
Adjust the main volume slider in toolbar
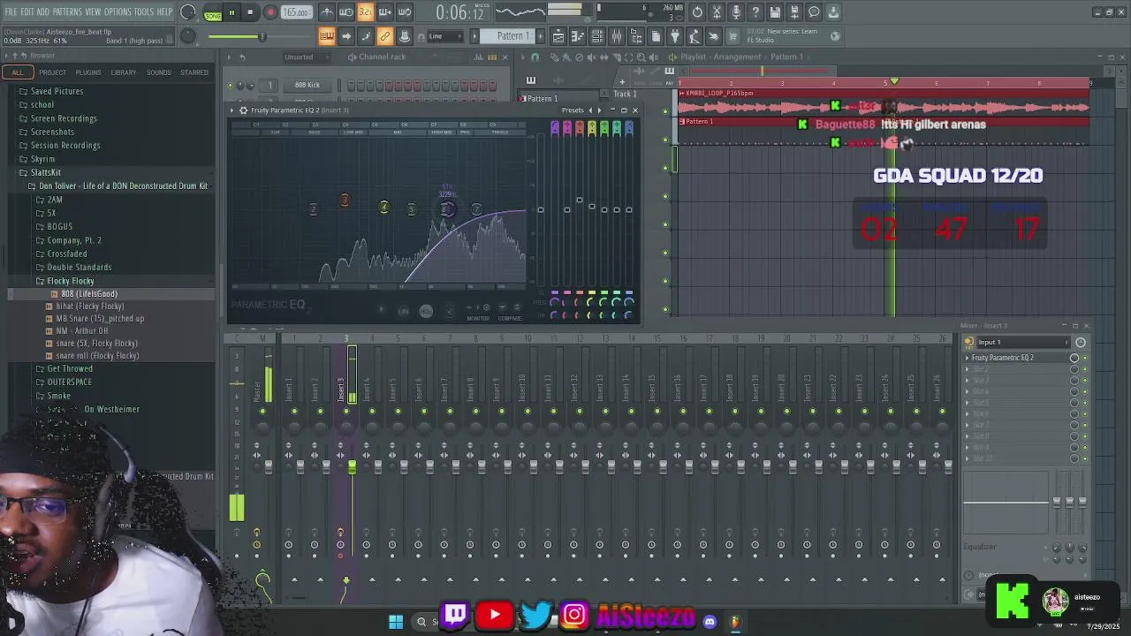tap(237, 36)
